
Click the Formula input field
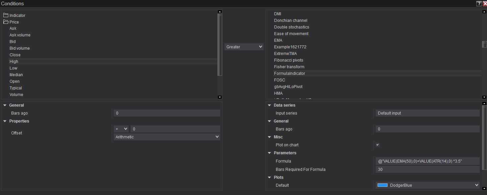pos(428,161)
